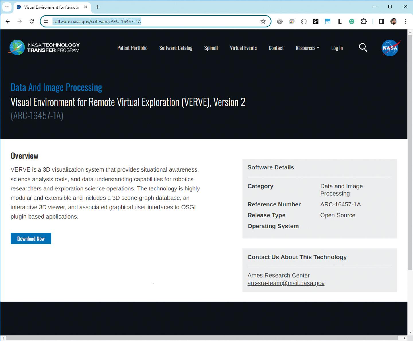Click the blue window extension icon
The height and width of the screenshot is (341, 413).
pos(328,21)
